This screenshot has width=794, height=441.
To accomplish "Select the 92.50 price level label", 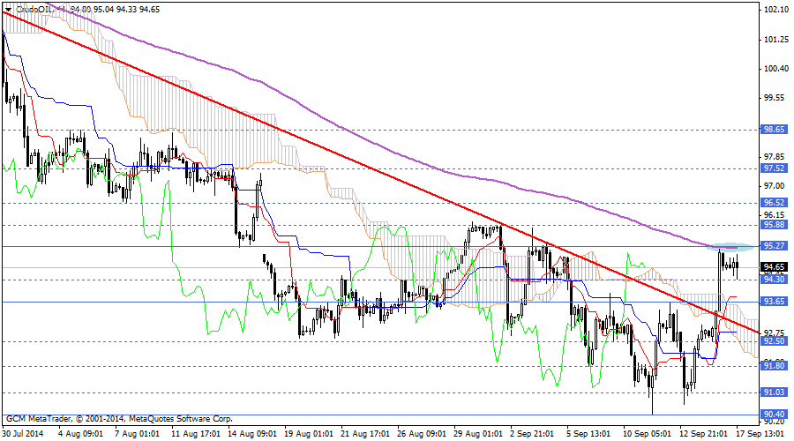I will point(775,341).
